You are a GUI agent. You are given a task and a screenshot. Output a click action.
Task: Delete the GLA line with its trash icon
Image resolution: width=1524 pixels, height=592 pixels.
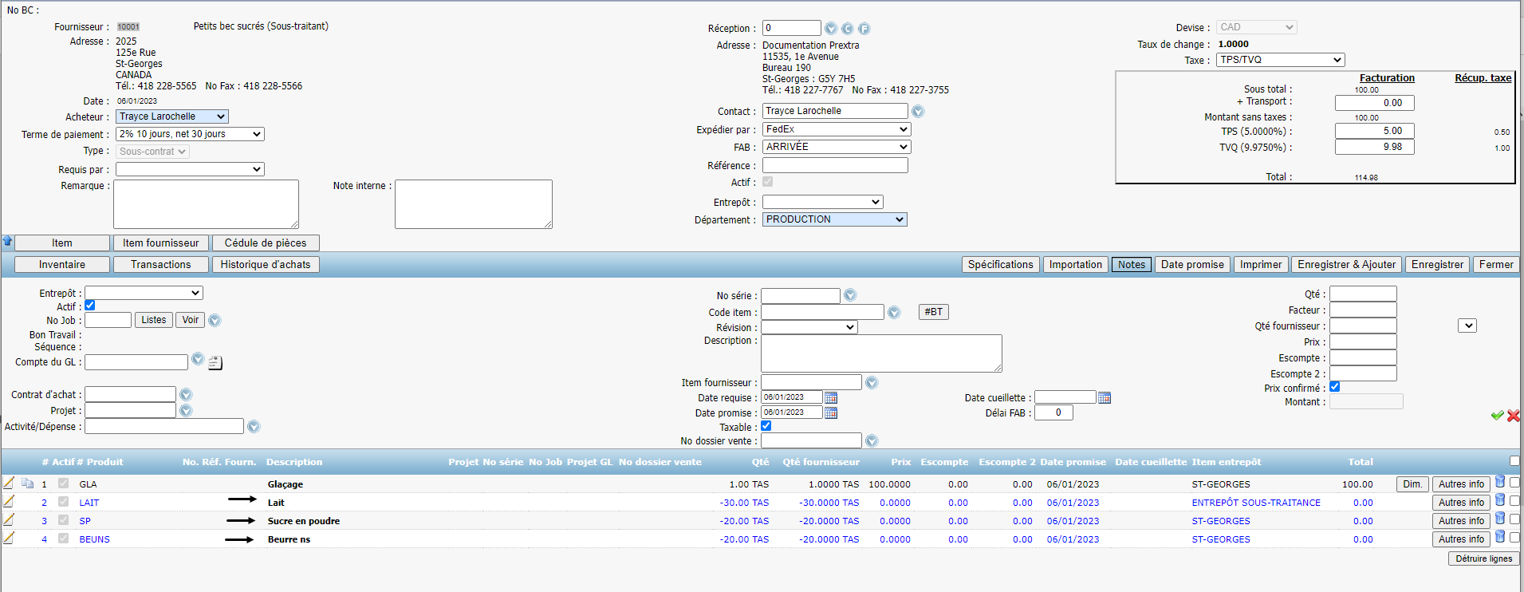tap(1499, 482)
